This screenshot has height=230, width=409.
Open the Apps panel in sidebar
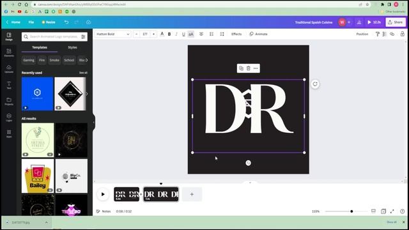pos(9,134)
